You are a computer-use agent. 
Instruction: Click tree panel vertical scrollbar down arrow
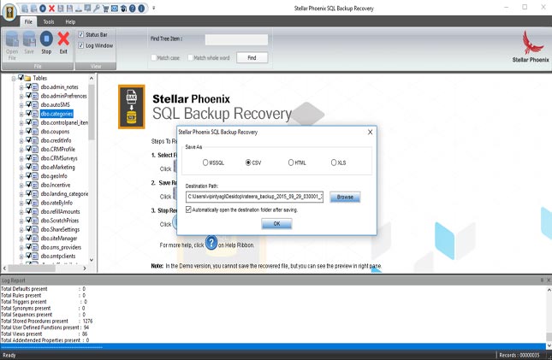[92, 260]
